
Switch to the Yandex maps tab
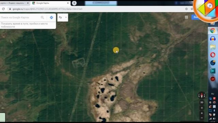pyautogui.click(x=13, y=3)
